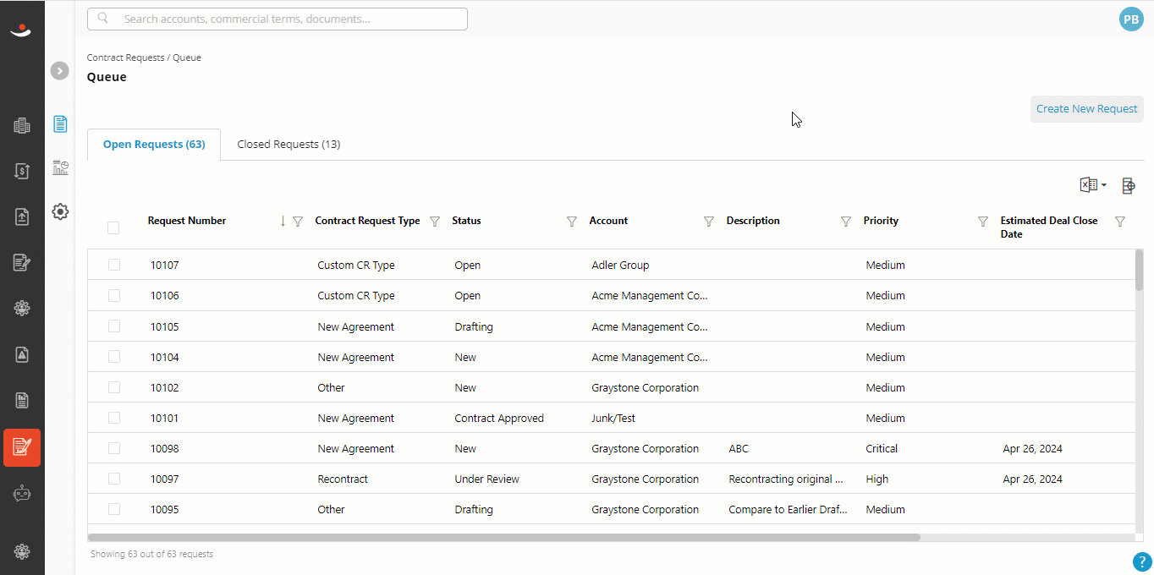Viewport: 1154px width, 575px height.
Task: Check the box for request 10104
Action: (x=114, y=356)
